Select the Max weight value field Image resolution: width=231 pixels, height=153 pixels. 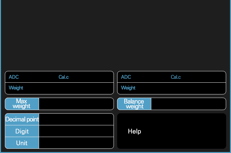76,104
